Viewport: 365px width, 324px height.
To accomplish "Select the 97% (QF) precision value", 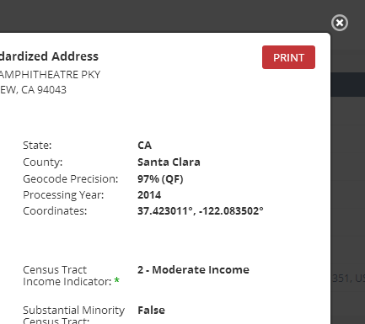I will click(x=160, y=179).
